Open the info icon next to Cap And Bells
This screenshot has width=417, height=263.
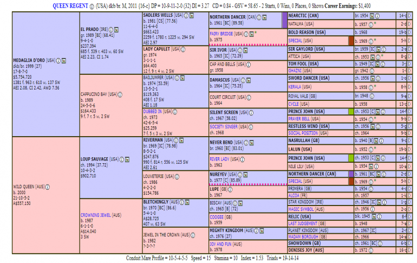(249, 65)
